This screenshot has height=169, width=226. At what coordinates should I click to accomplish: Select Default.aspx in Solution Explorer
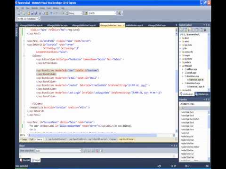(x=191, y=73)
